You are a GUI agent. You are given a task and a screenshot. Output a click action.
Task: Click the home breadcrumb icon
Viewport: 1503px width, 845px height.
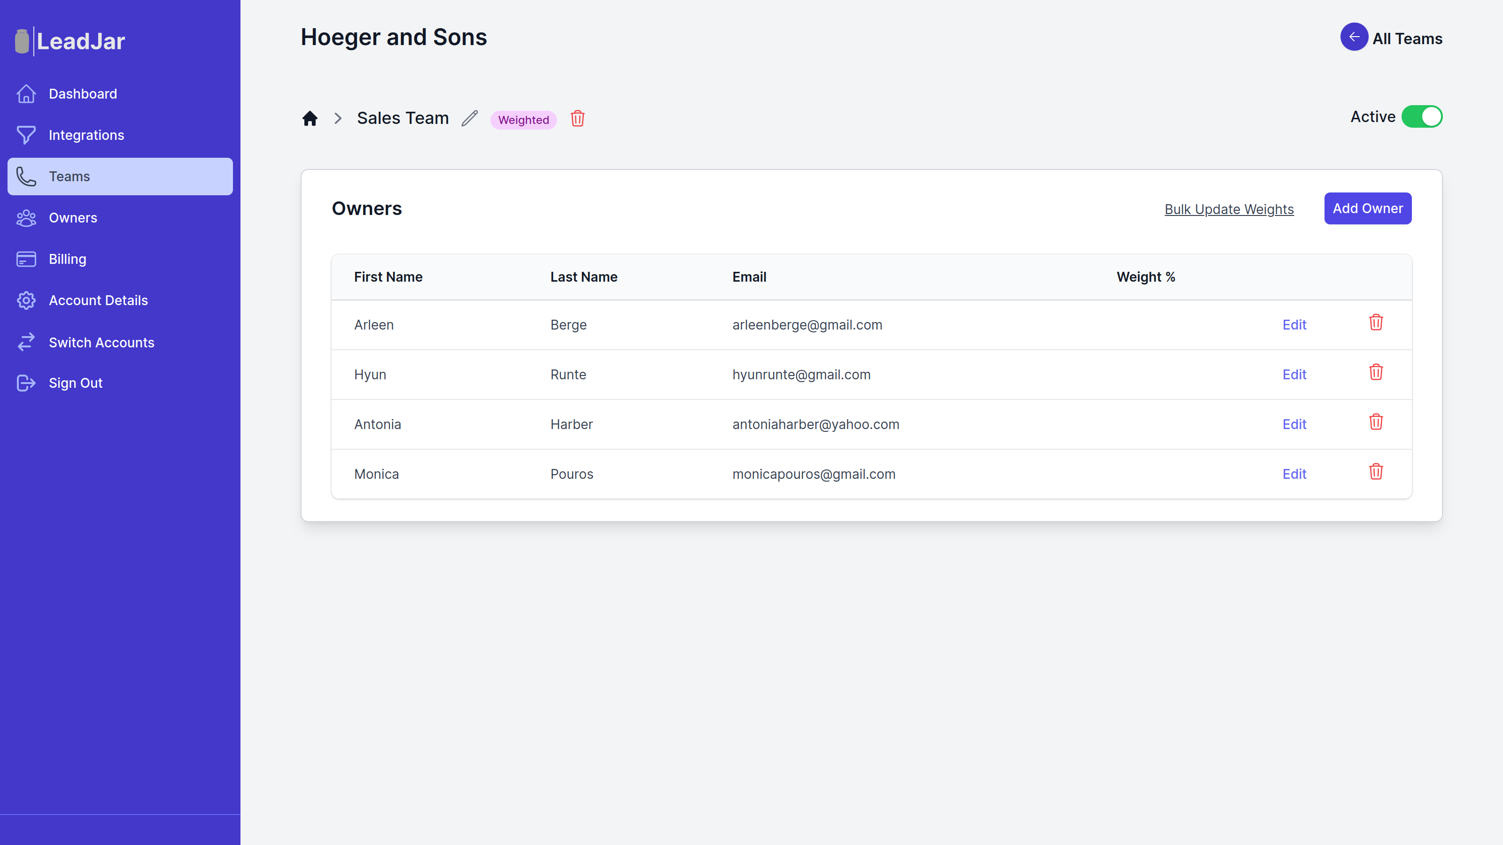(310, 118)
